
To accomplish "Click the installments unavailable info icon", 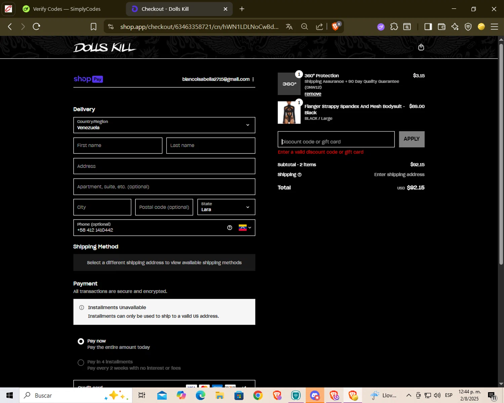I will [81, 308].
